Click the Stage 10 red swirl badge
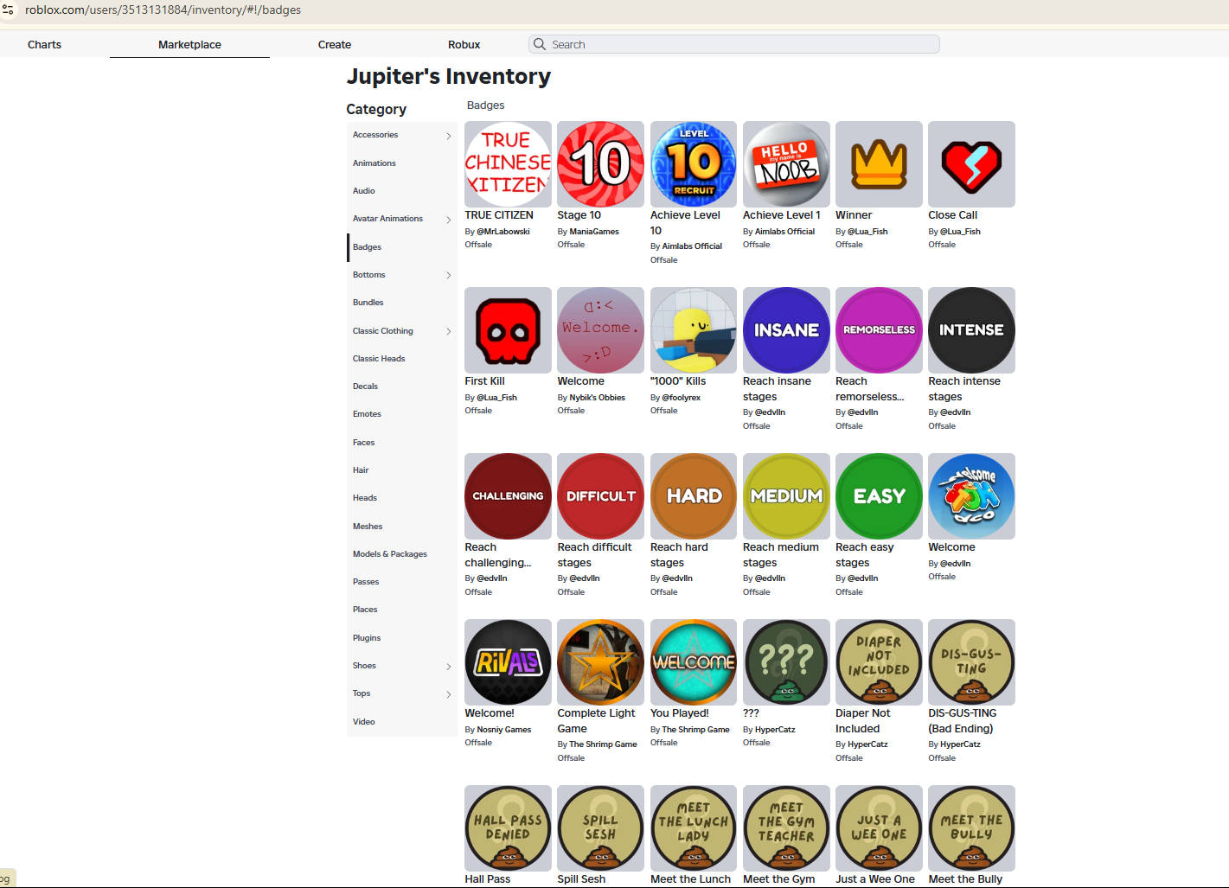 [x=600, y=164]
